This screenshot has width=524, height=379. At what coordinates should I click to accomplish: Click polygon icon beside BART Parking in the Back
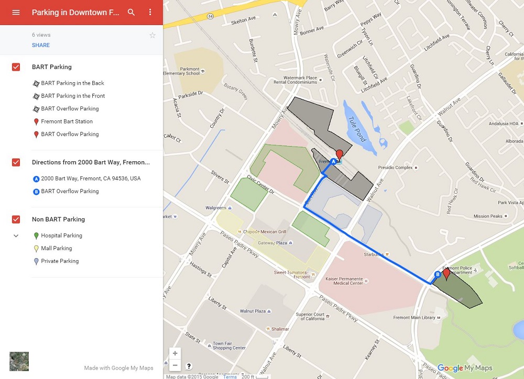[x=36, y=83]
